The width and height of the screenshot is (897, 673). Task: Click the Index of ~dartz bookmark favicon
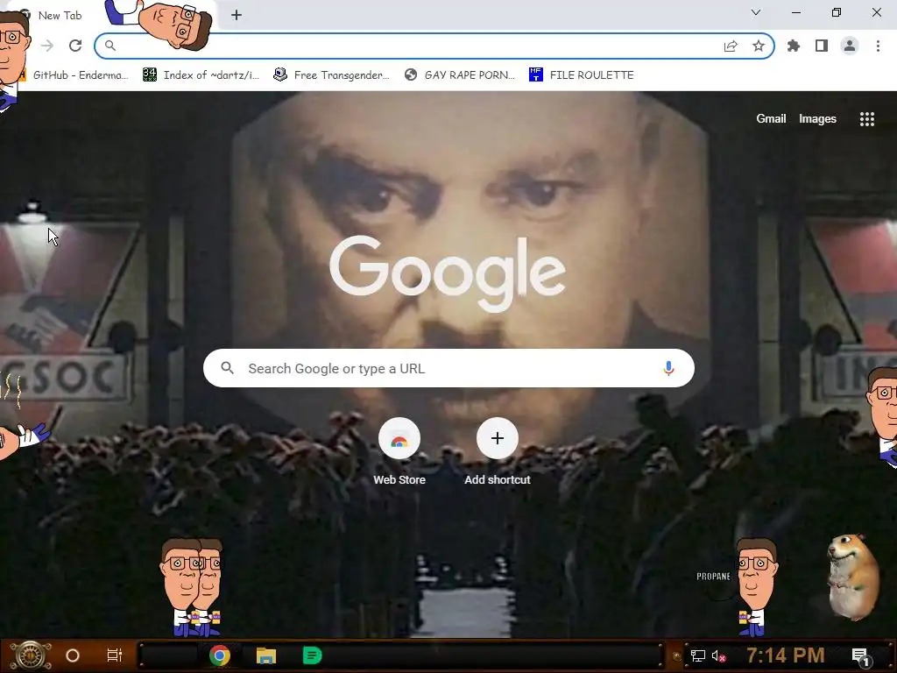click(x=150, y=74)
